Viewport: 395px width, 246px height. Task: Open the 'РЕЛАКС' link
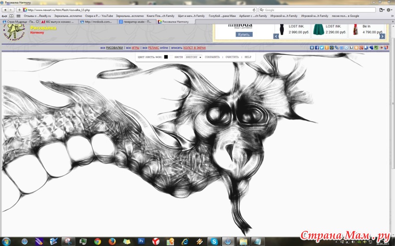pos(154,48)
